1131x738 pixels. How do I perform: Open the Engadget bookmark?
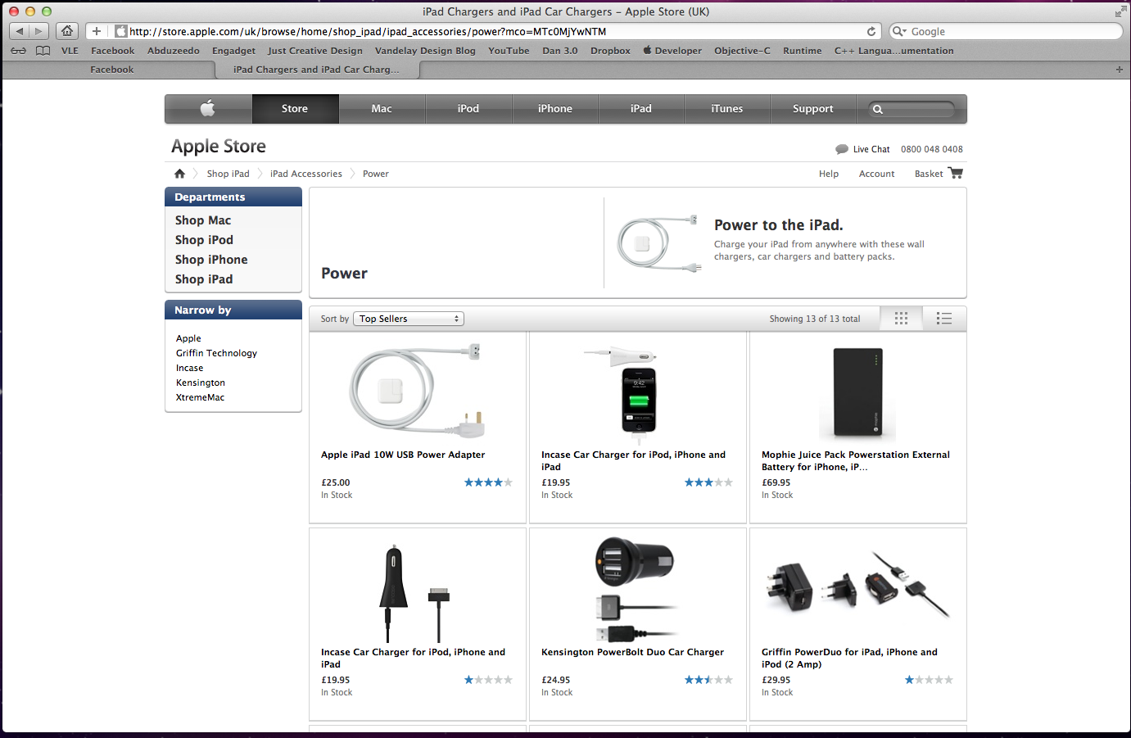pos(233,51)
